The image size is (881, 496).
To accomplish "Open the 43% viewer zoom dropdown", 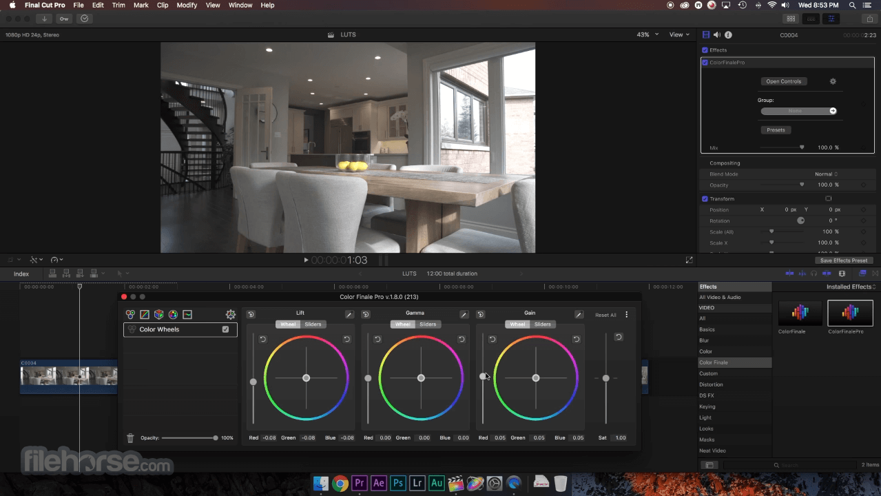I will pyautogui.click(x=647, y=34).
